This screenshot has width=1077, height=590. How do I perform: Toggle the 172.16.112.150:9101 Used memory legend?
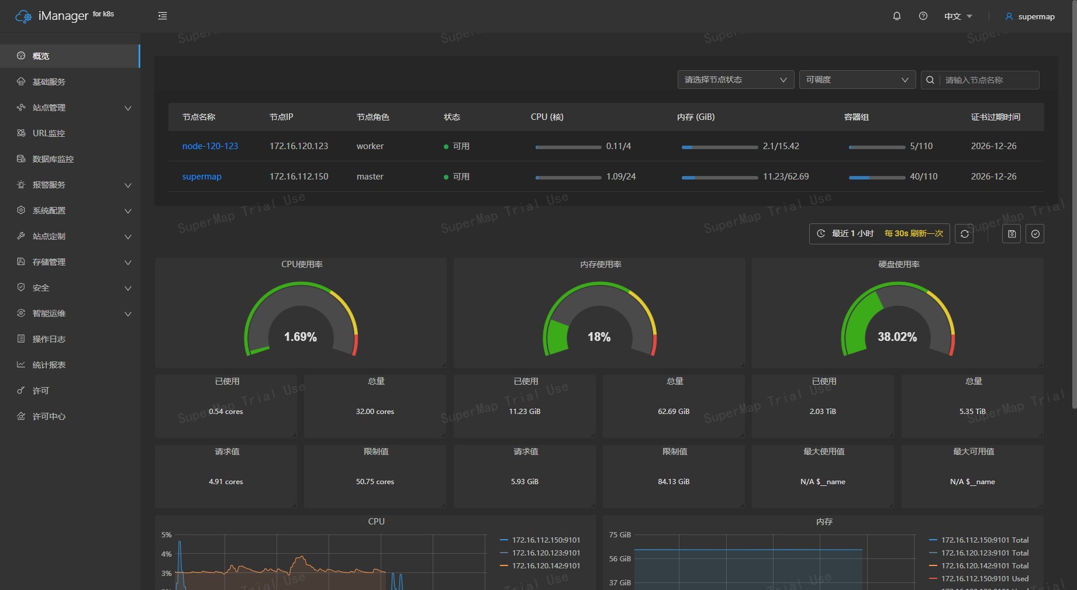(979, 578)
